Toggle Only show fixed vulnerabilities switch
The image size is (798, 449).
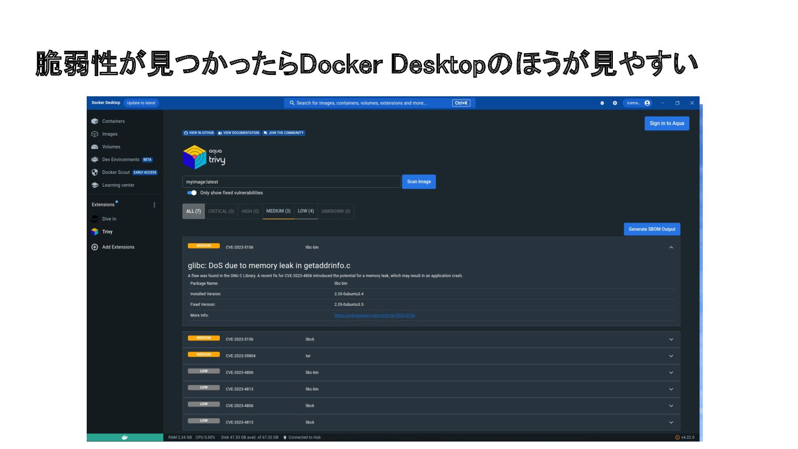coord(192,193)
